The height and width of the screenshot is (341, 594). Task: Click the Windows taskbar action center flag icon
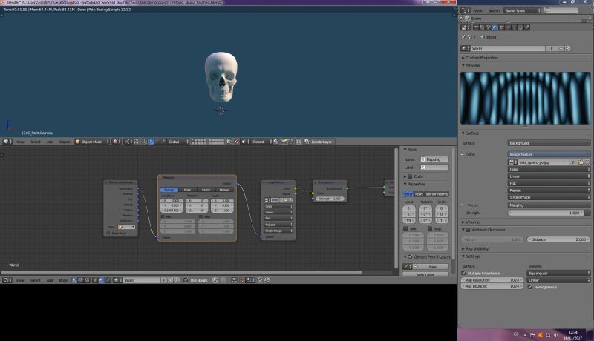pos(532,334)
